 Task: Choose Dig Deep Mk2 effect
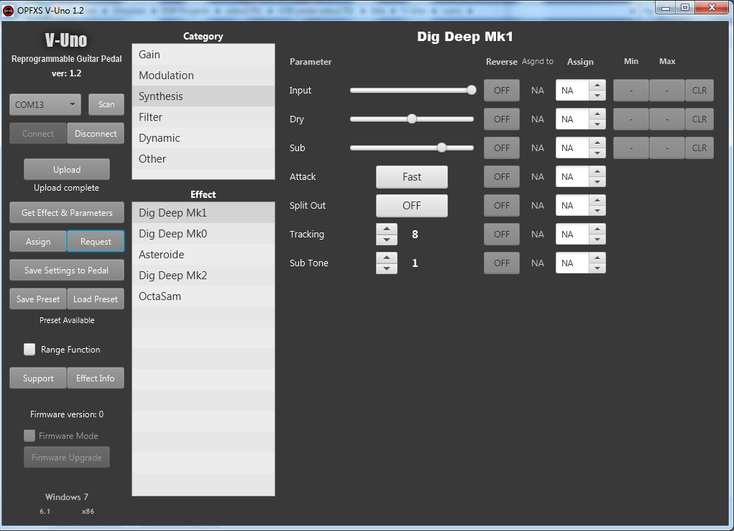[203, 275]
